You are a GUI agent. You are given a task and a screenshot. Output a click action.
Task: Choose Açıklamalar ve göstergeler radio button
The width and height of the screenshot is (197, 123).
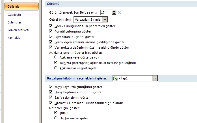pos(55,68)
